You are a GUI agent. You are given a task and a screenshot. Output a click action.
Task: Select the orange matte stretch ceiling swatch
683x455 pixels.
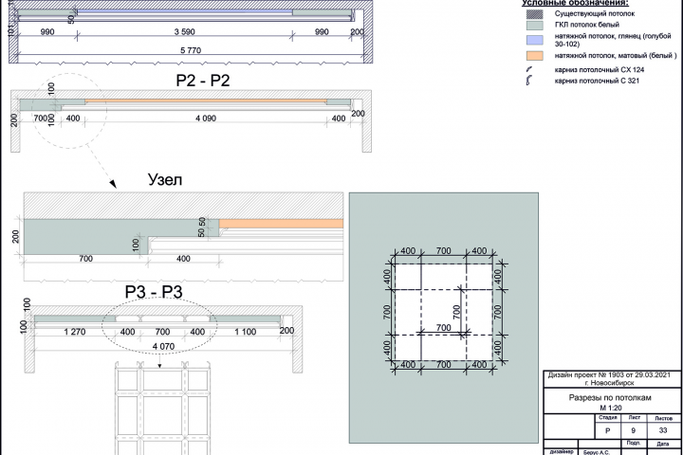pos(534,56)
